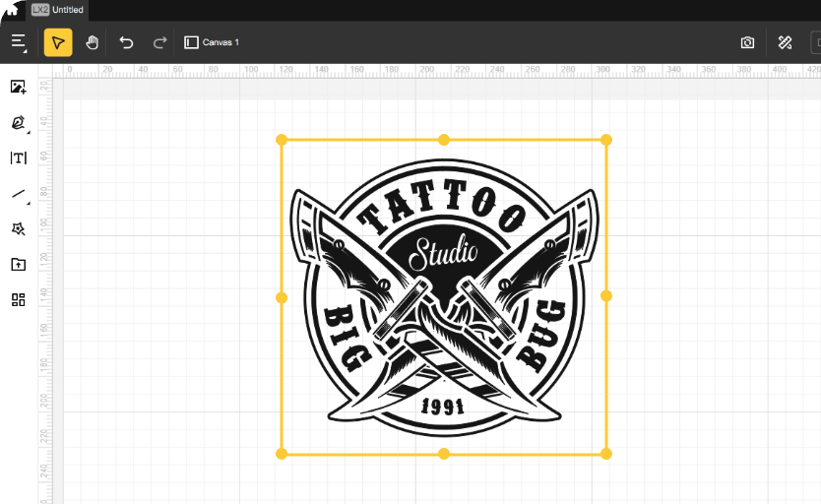Image resolution: width=821 pixels, height=504 pixels.
Task: Select the arrow selection tool
Action: tap(58, 42)
